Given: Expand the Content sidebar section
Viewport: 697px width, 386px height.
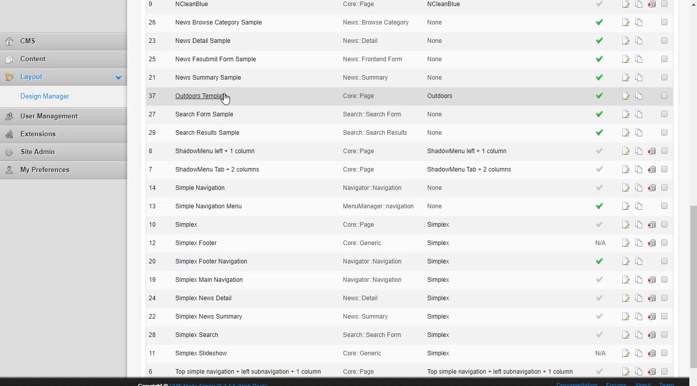Looking at the screenshot, I should click(x=33, y=59).
